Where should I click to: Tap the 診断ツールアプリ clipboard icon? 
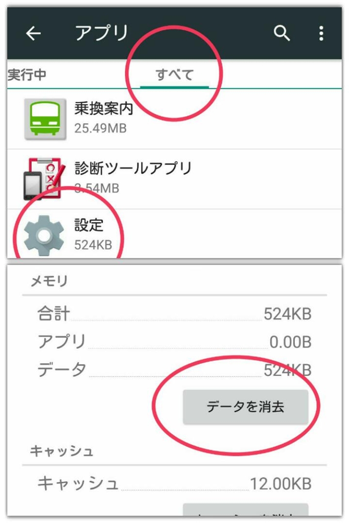coord(43,179)
